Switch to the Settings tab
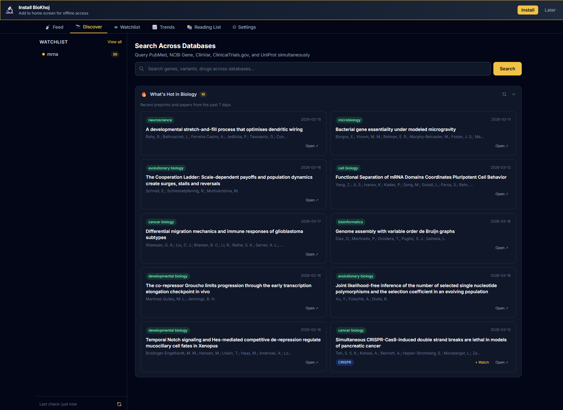The width and height of the screenshot is (563, 410). (x=244, y=27)
